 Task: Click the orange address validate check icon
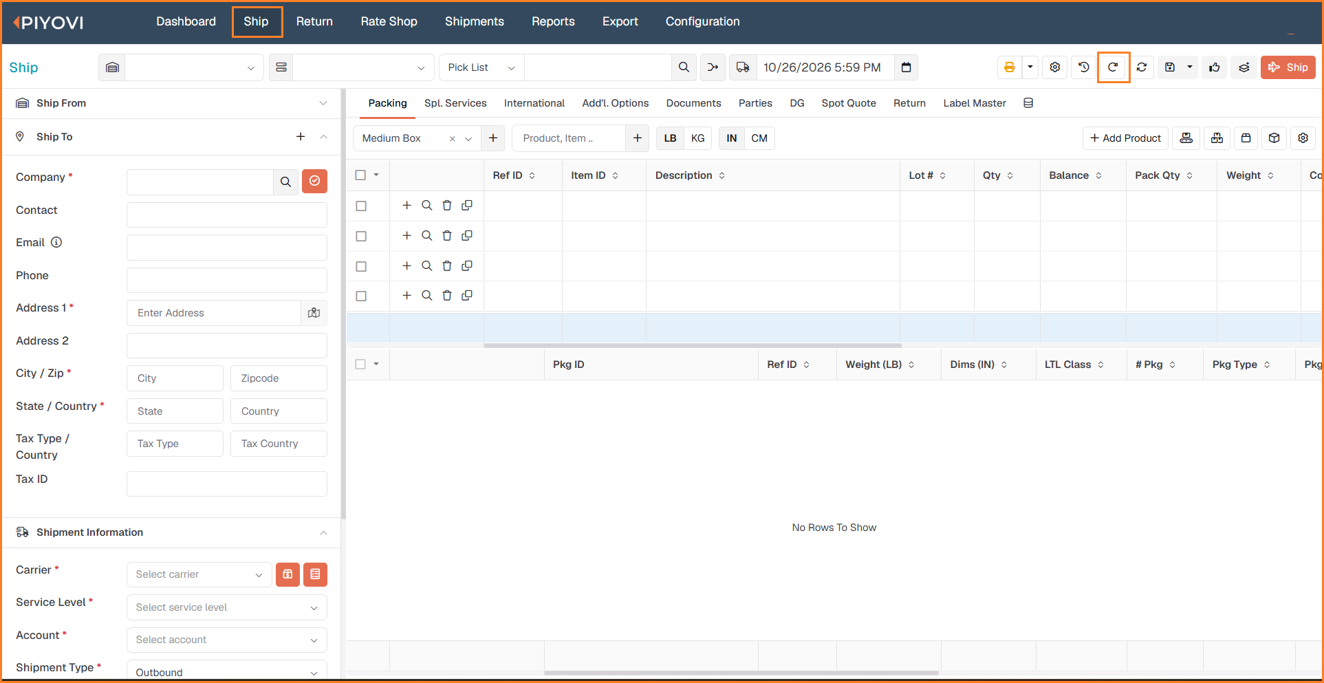(x=314, y=181)
